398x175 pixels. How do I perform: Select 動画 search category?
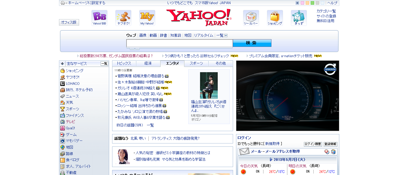pos(153,35)
